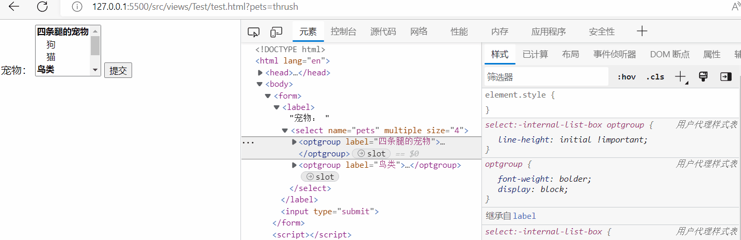Switch to the 网络 tab
The width and height of the screenshot is (741, 240).
click(x=419, y=31)
